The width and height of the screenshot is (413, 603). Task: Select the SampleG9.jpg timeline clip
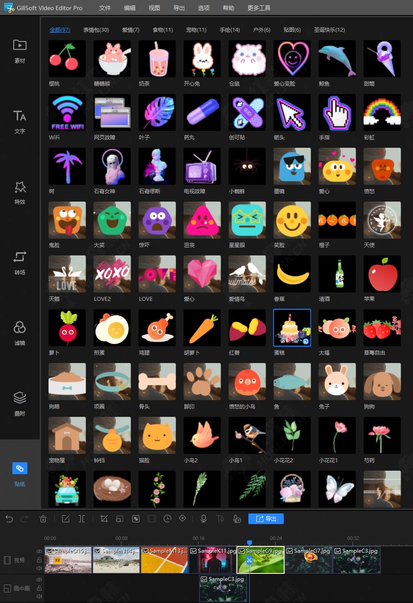click(x=261, y=560)
